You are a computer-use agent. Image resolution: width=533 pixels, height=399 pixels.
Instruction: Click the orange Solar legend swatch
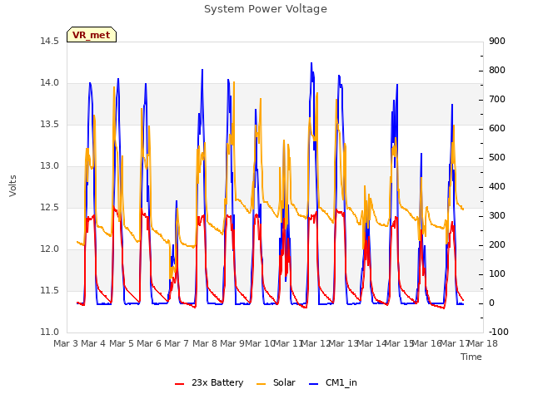(x=261, y=384)
